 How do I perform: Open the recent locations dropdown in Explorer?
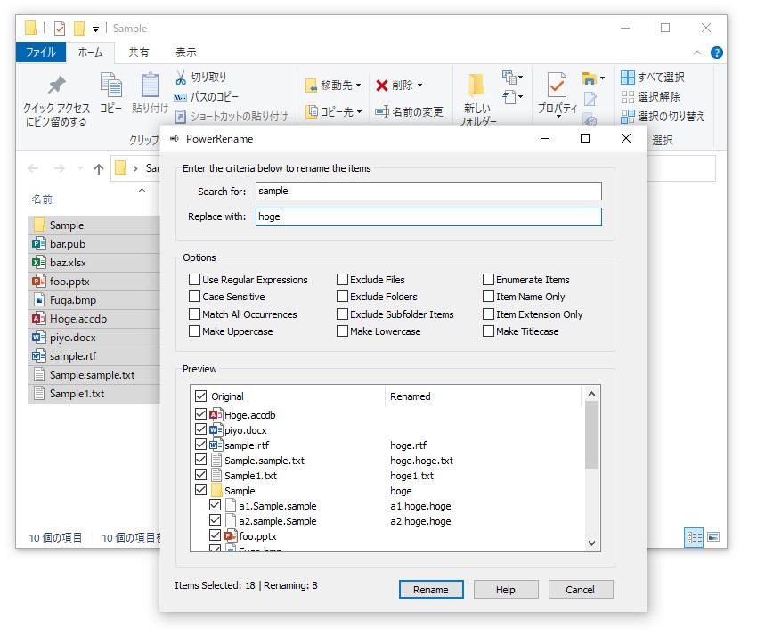point(80,168)
